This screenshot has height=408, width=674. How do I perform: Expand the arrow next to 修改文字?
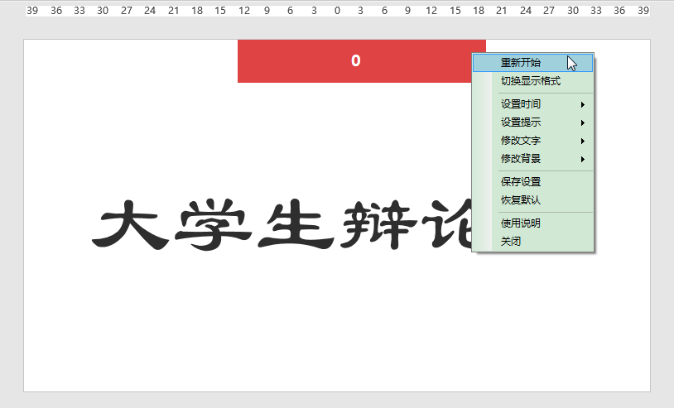pyautogui.click(x=582, y=142)
